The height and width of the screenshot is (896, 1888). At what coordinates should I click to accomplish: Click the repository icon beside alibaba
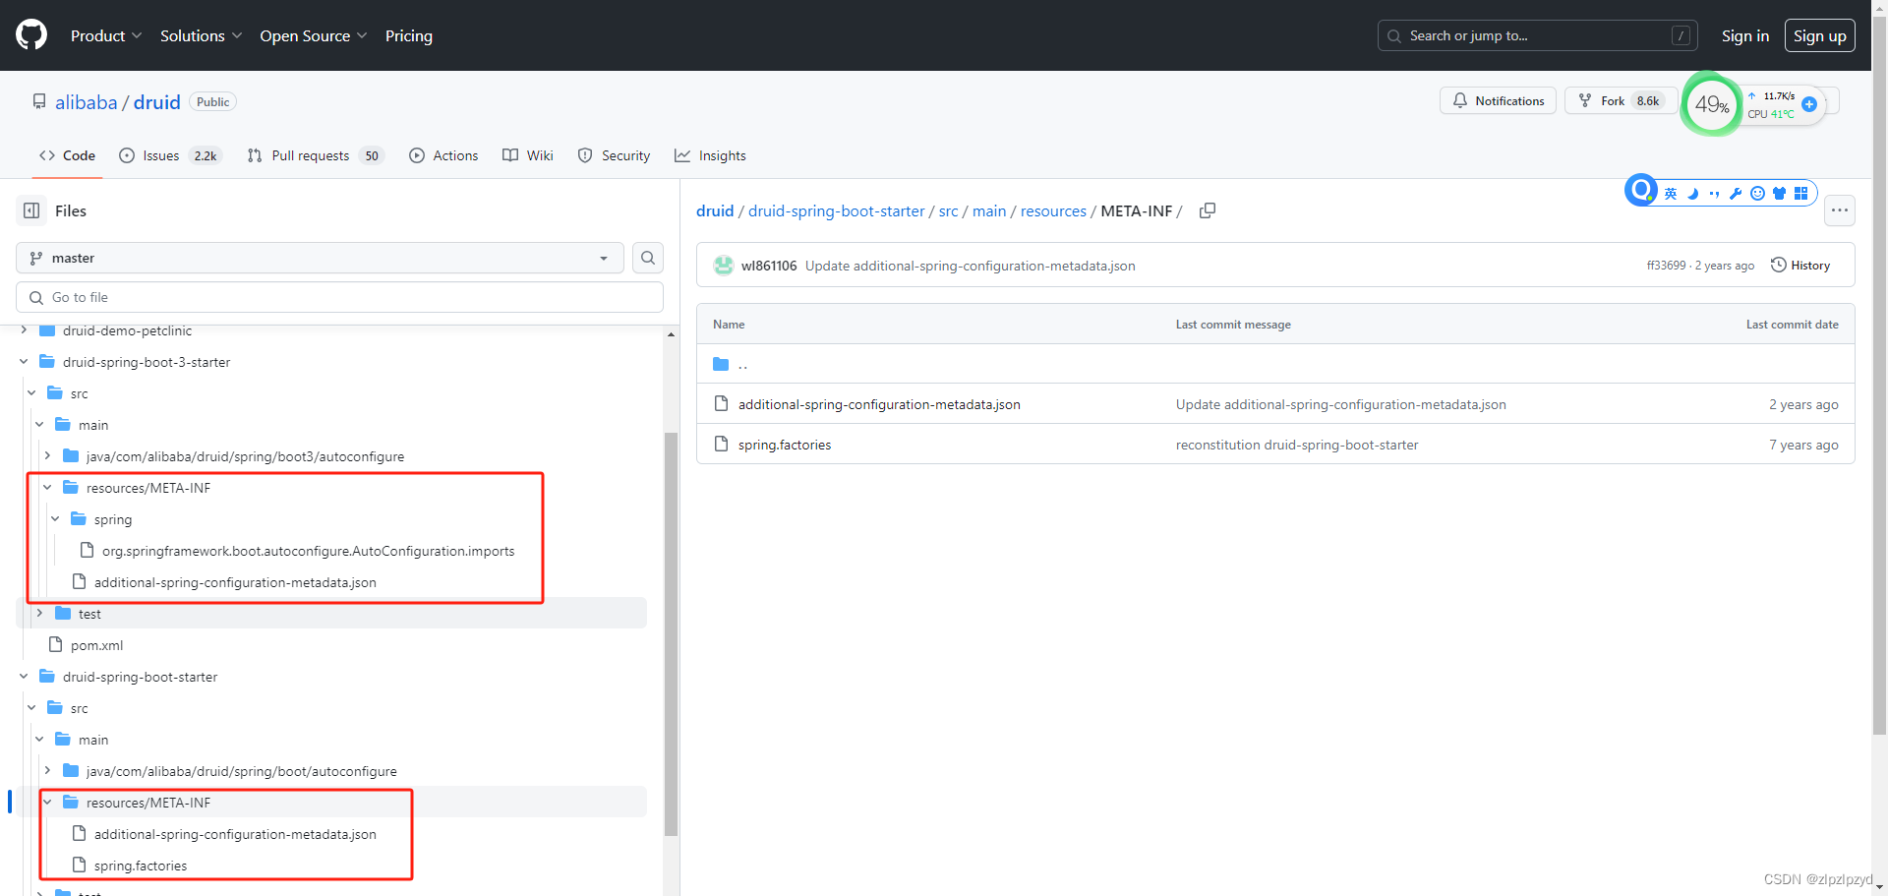pyautogui.click(x=39, y=101)
